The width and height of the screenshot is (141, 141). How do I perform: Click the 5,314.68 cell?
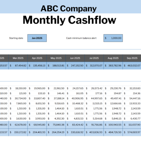coord(94,119)
